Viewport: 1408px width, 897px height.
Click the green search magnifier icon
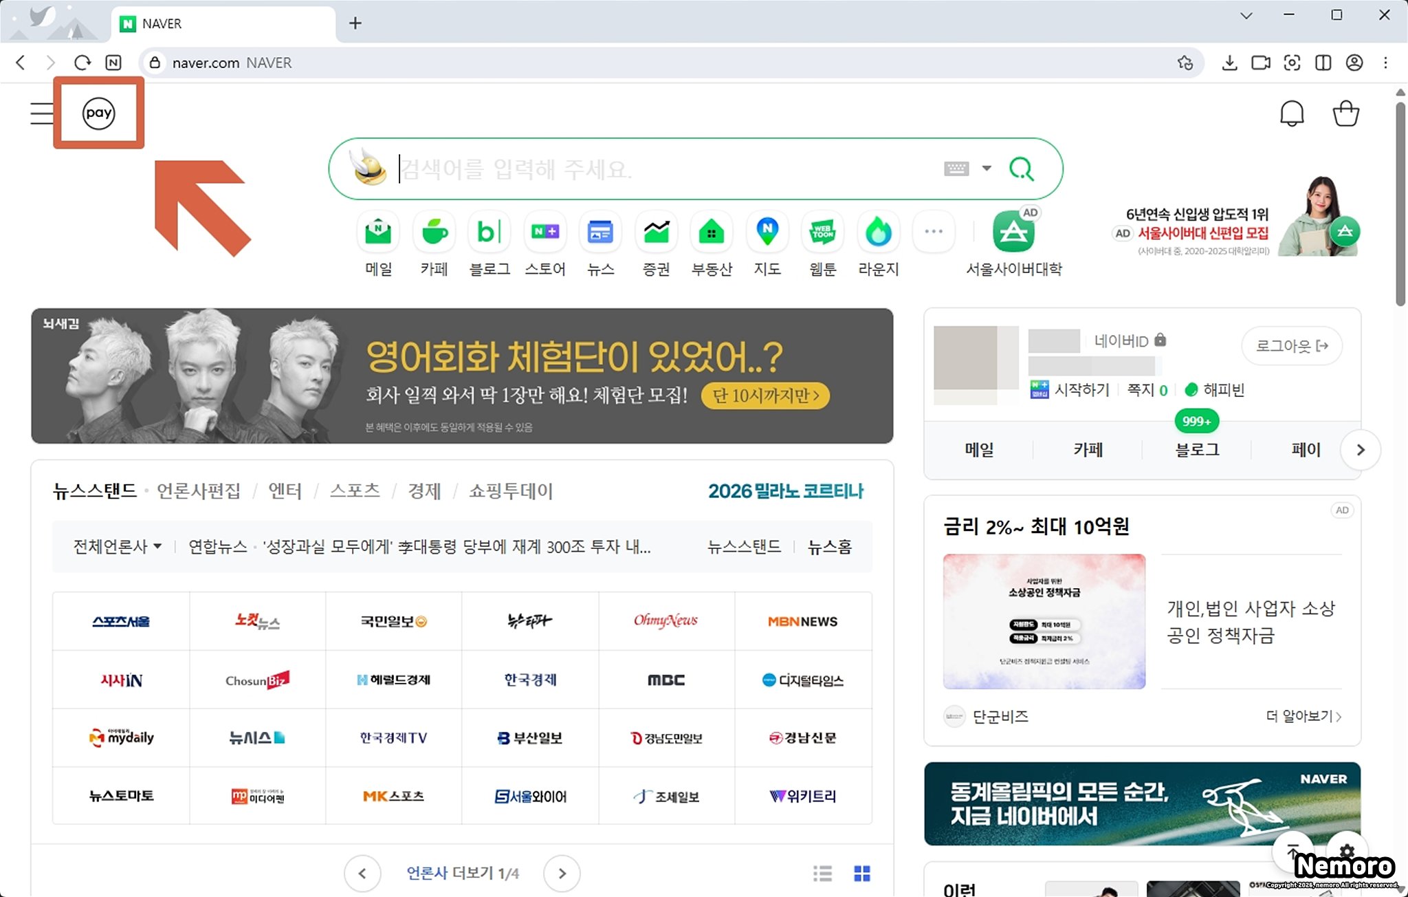click(1021, 169)
